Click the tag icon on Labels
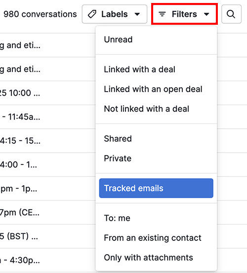The height and width of the screenshot is (273, 247). (92, 14)
